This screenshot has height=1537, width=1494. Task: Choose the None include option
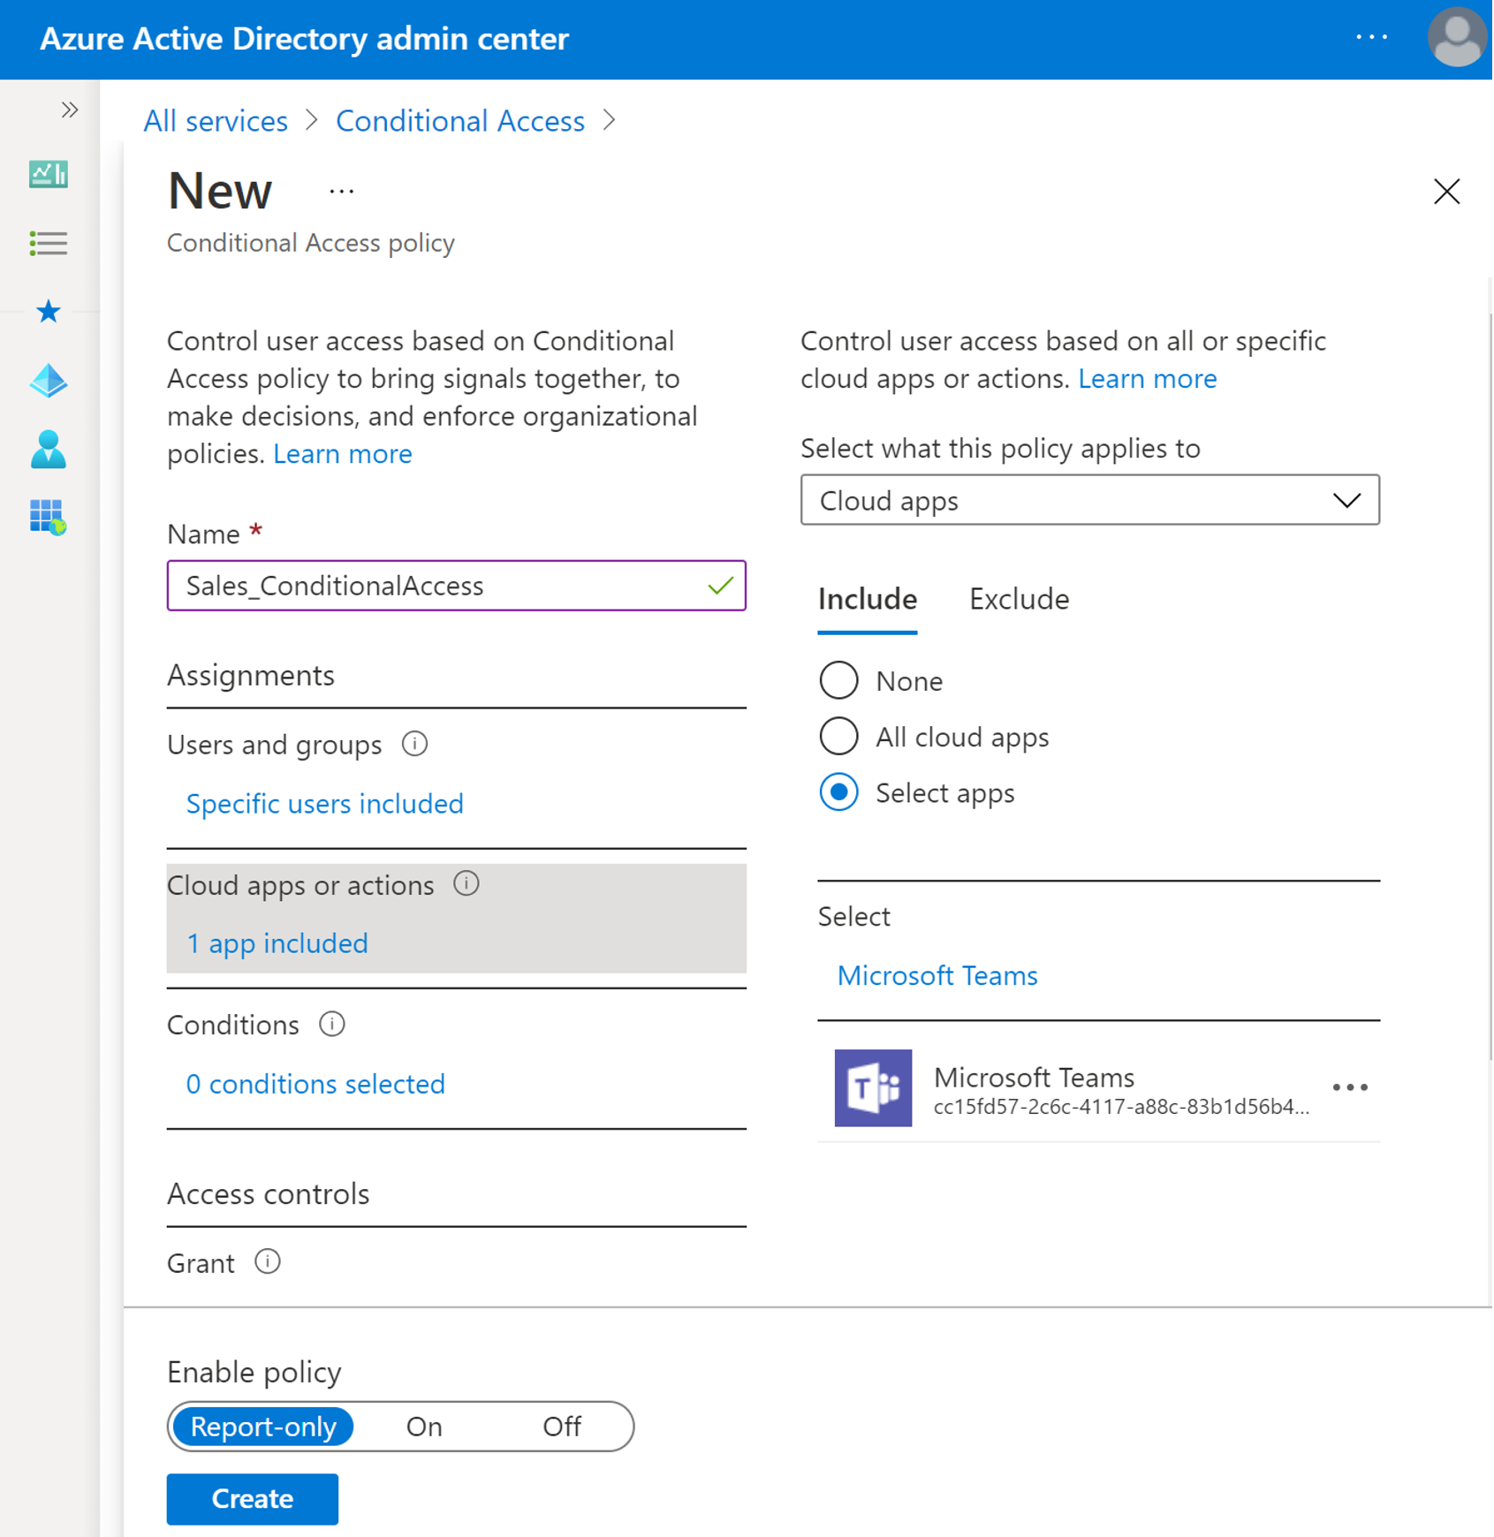point(838,680)
